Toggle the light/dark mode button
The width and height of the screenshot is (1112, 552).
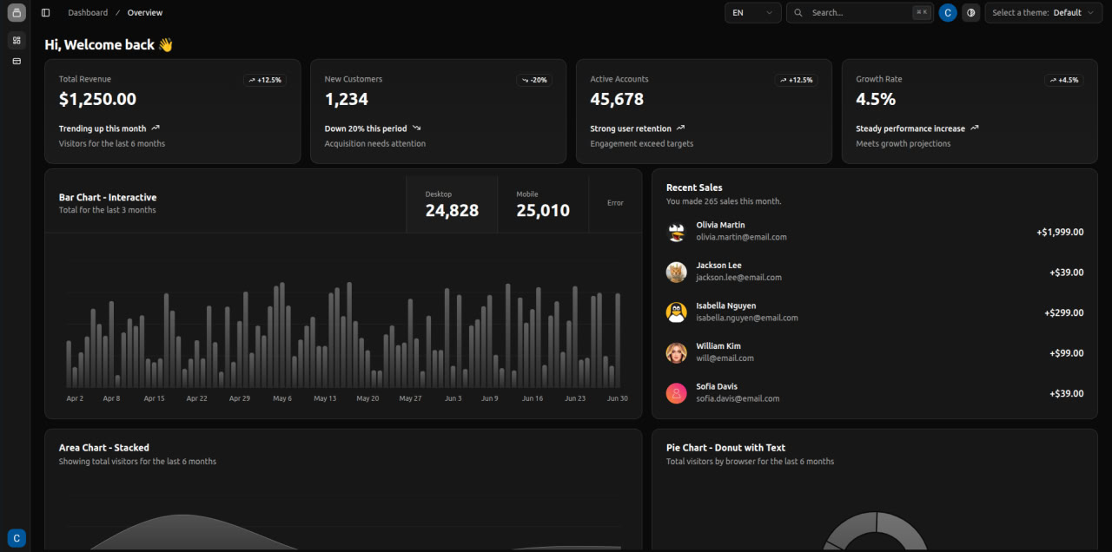(x=970, y=12)
